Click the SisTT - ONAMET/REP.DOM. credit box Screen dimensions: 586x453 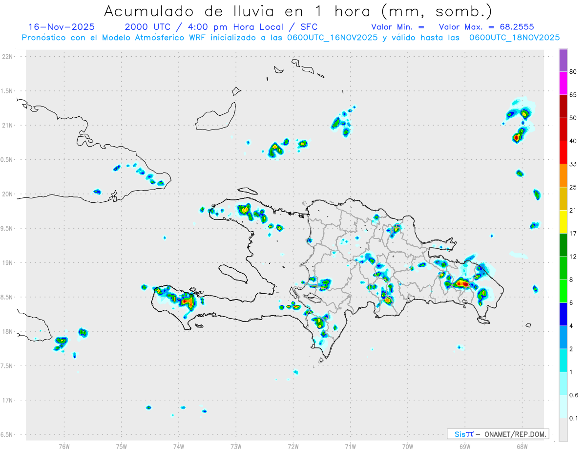498,434
